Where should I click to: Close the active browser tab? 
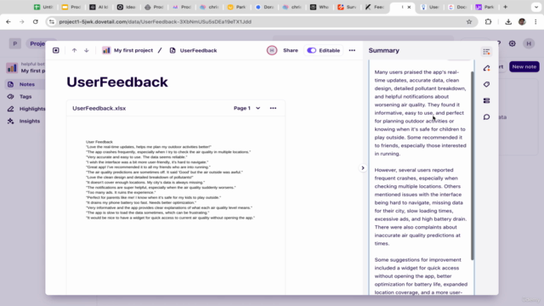click(409, 7)
